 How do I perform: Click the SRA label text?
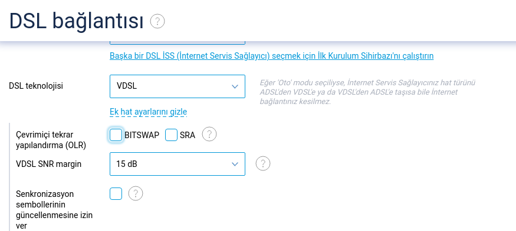[188, 135]
